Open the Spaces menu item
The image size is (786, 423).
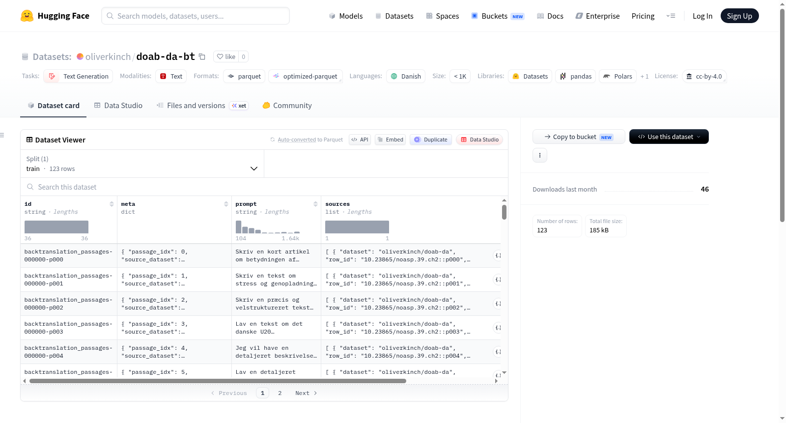click(442, 16)
